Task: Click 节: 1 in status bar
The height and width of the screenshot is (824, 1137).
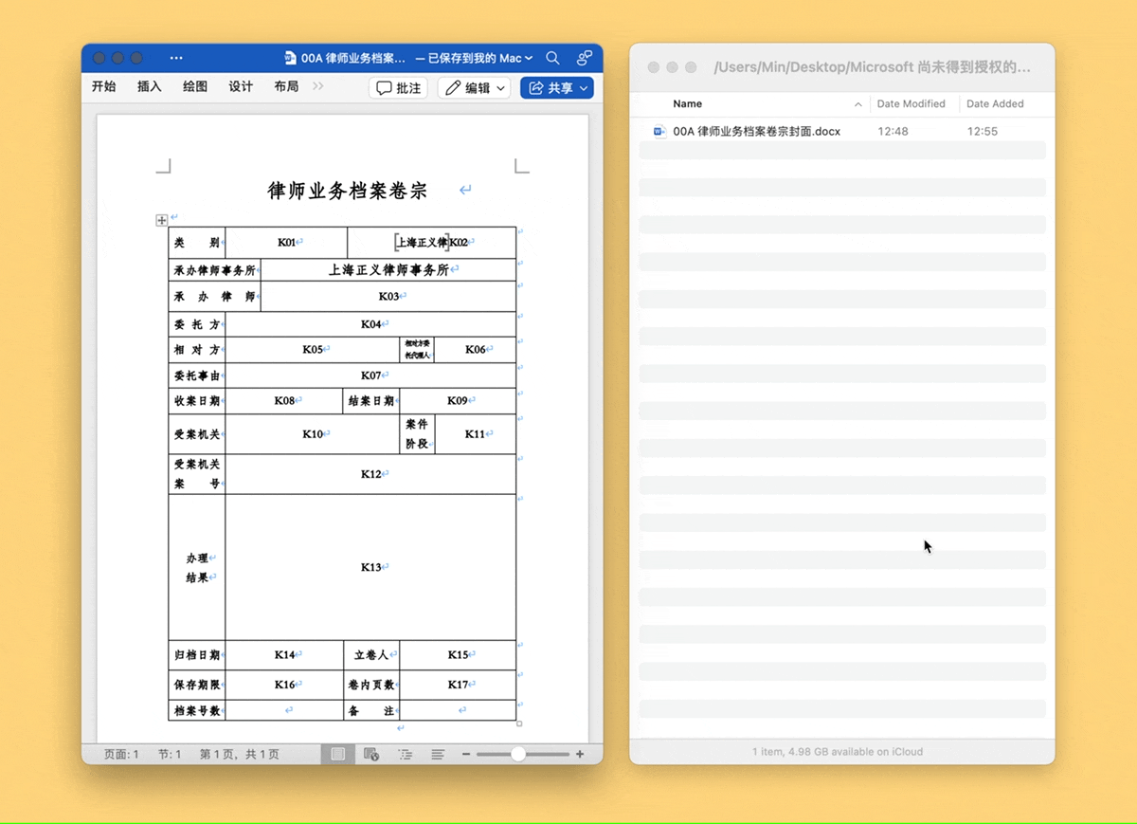Action: (x=170, y=754)
